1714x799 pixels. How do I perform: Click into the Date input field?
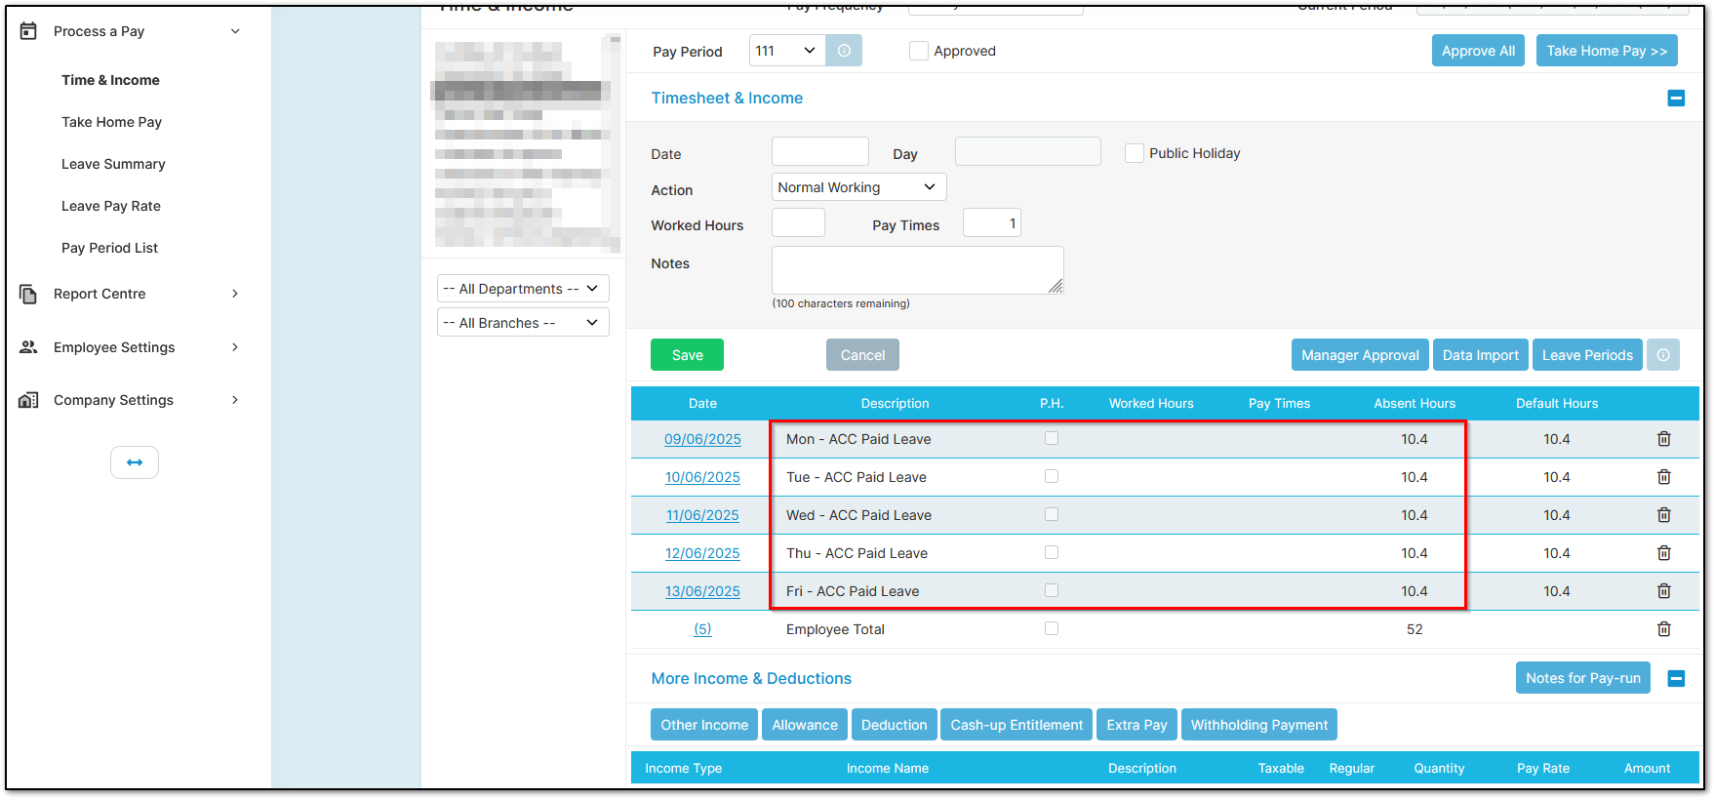(819, 151)
